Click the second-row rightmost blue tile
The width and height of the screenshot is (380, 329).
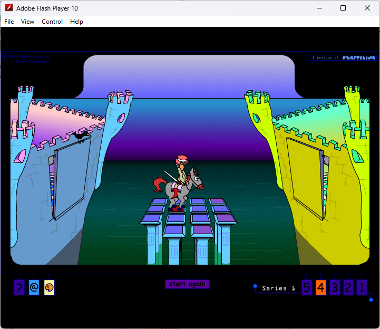click(221, 209)
